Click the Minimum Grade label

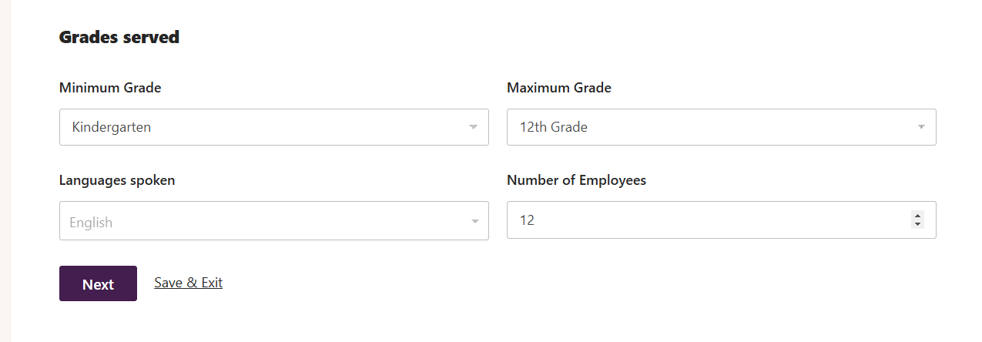[110, 88]
